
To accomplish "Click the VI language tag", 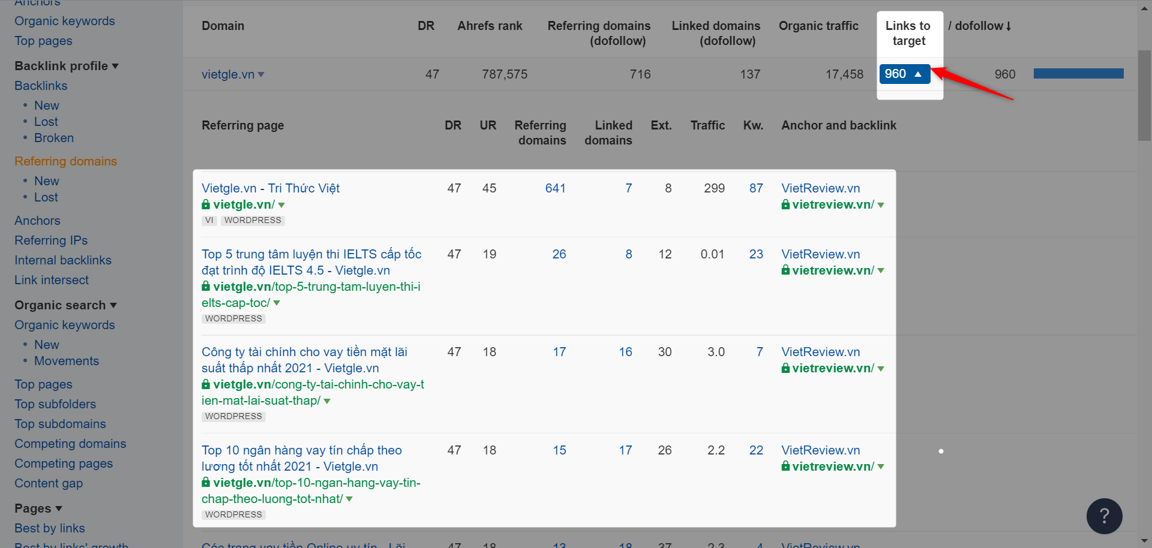I will (x=209, y=221).
